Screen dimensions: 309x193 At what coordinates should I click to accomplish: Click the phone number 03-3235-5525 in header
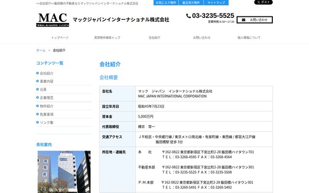213,15
